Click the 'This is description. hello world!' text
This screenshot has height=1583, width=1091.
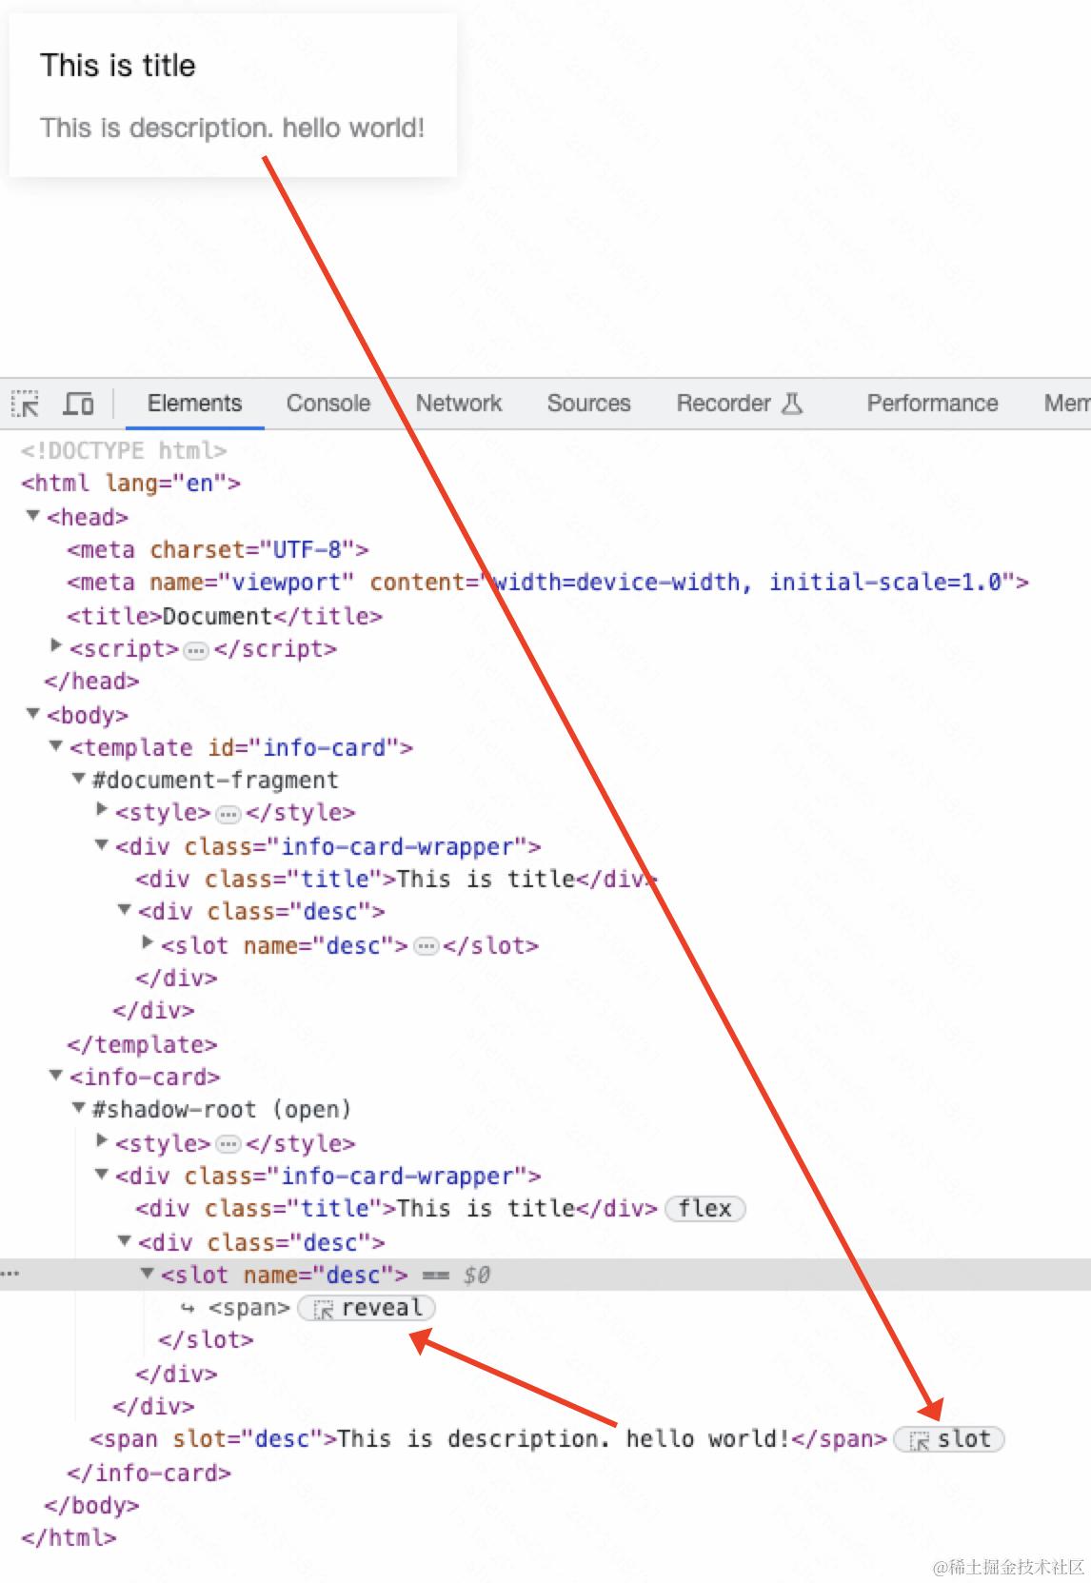point(232,128)
